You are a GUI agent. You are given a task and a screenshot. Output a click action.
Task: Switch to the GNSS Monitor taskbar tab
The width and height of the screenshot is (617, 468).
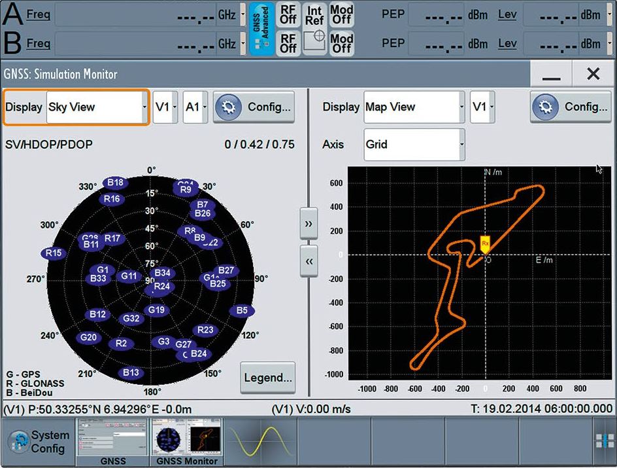coord(186,442)
